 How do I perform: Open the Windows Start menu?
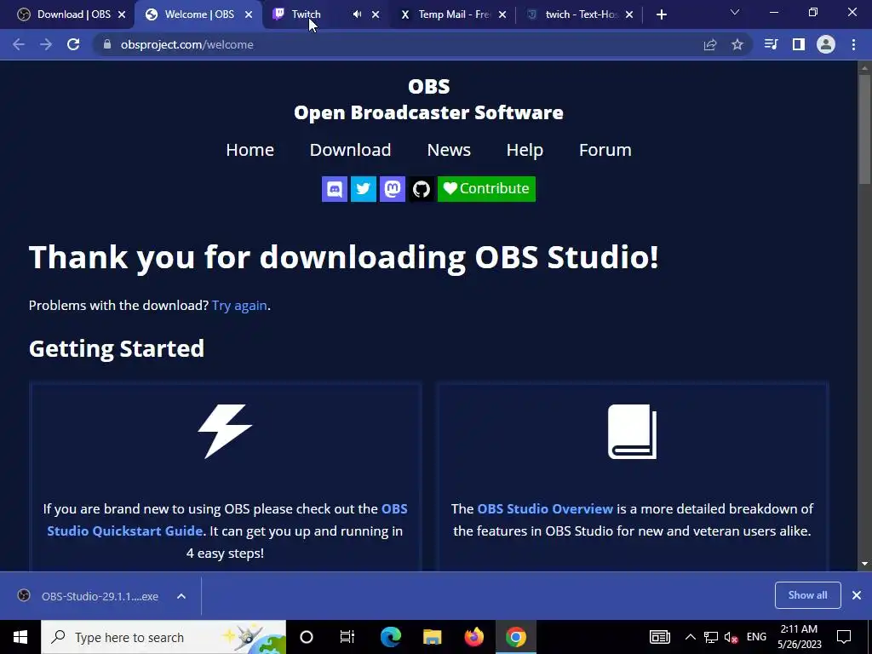(20, 637)
